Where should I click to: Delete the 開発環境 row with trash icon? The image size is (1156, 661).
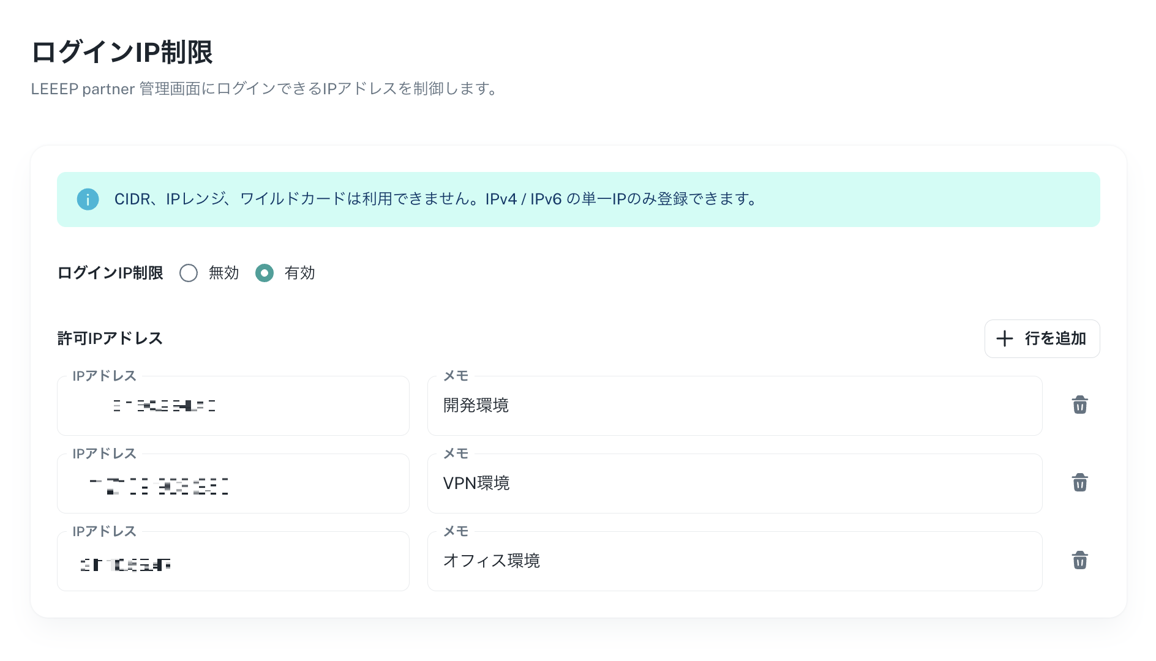[x=1079, y=405]
